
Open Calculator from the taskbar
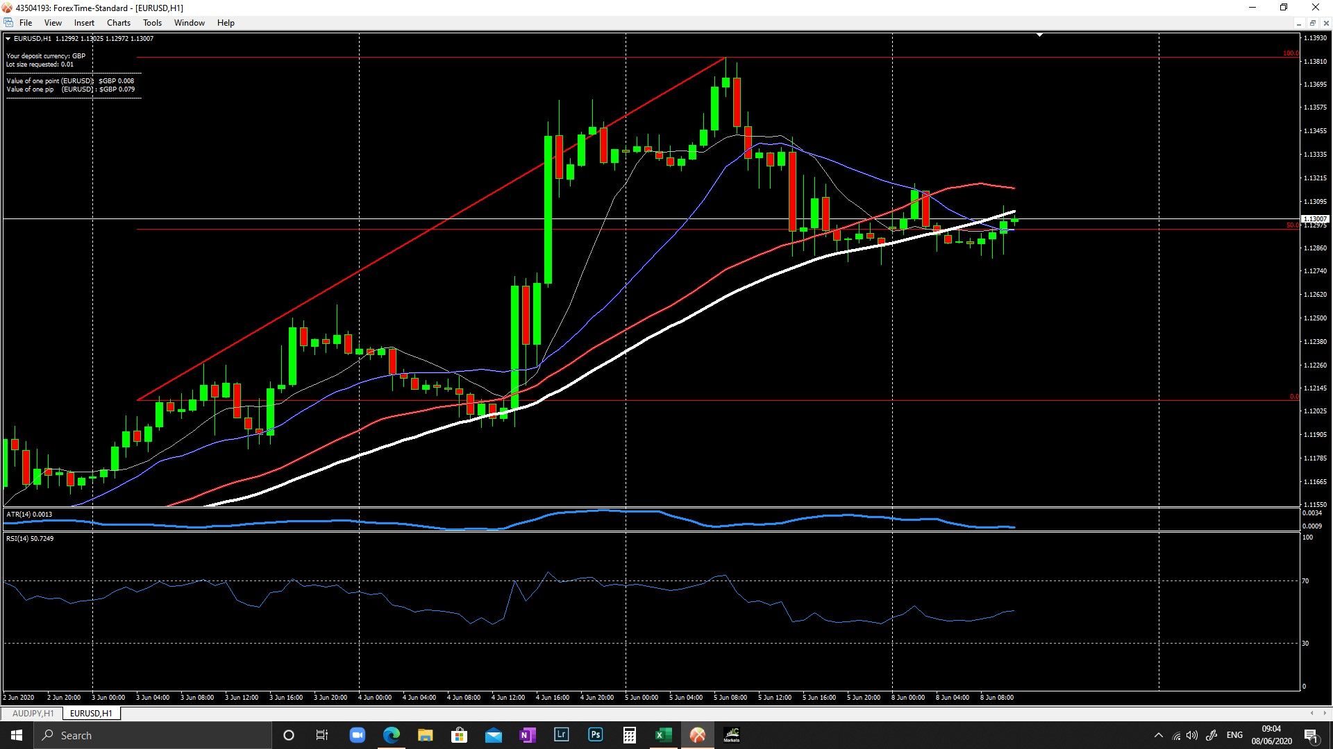click(629, 735)
